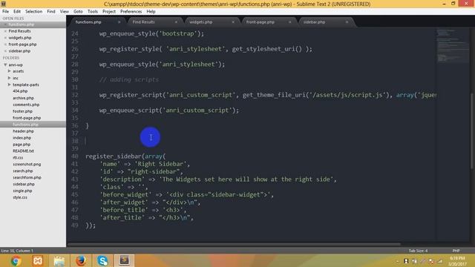Open page.php in folder tree
The width and height of the screenshot is (475, 267).
22,145
